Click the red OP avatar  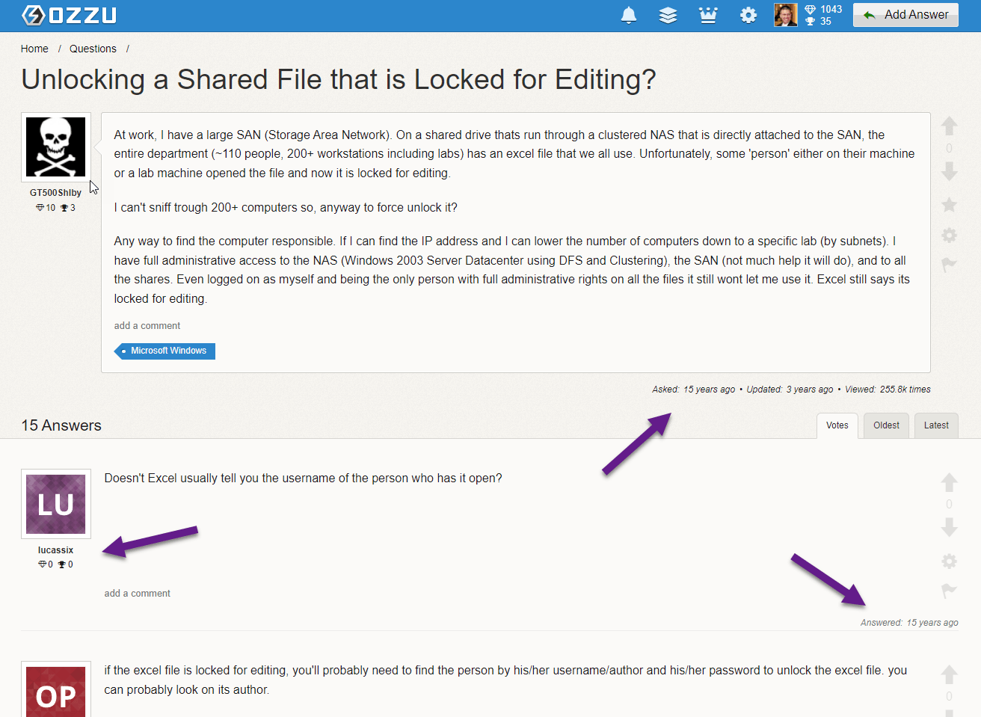56,689
